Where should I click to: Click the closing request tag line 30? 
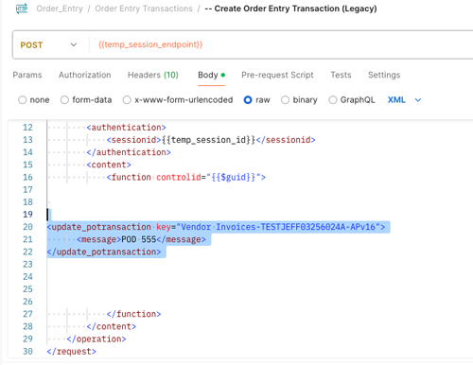pyautogui.click(x=71, y=352)
